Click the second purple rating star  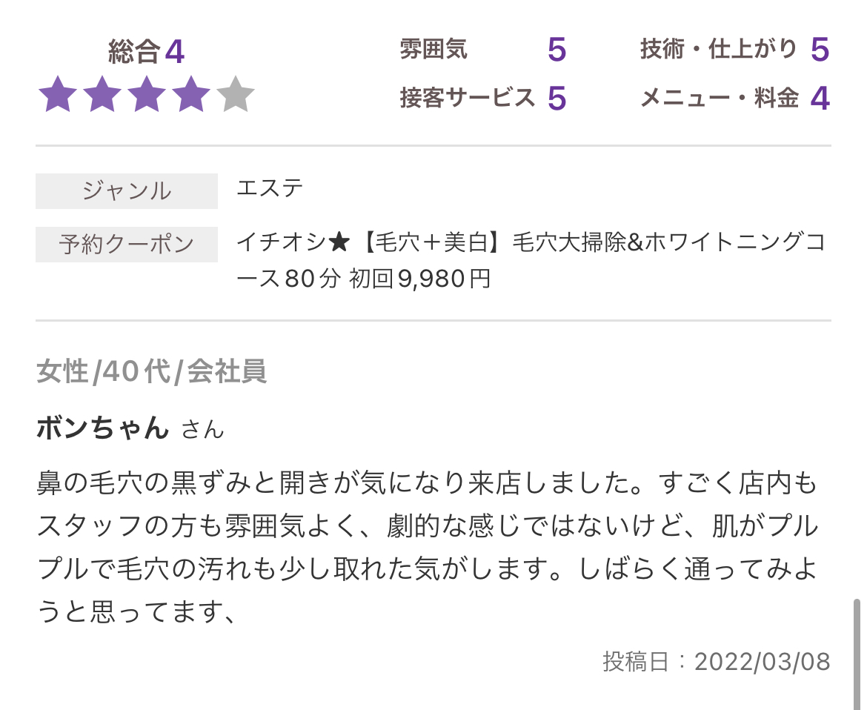tap(102, 94)
